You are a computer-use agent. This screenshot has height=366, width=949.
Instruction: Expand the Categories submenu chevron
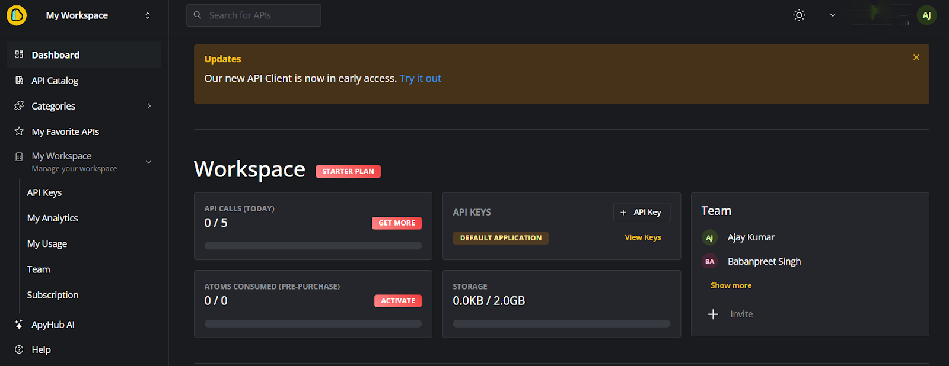point(149,106)
